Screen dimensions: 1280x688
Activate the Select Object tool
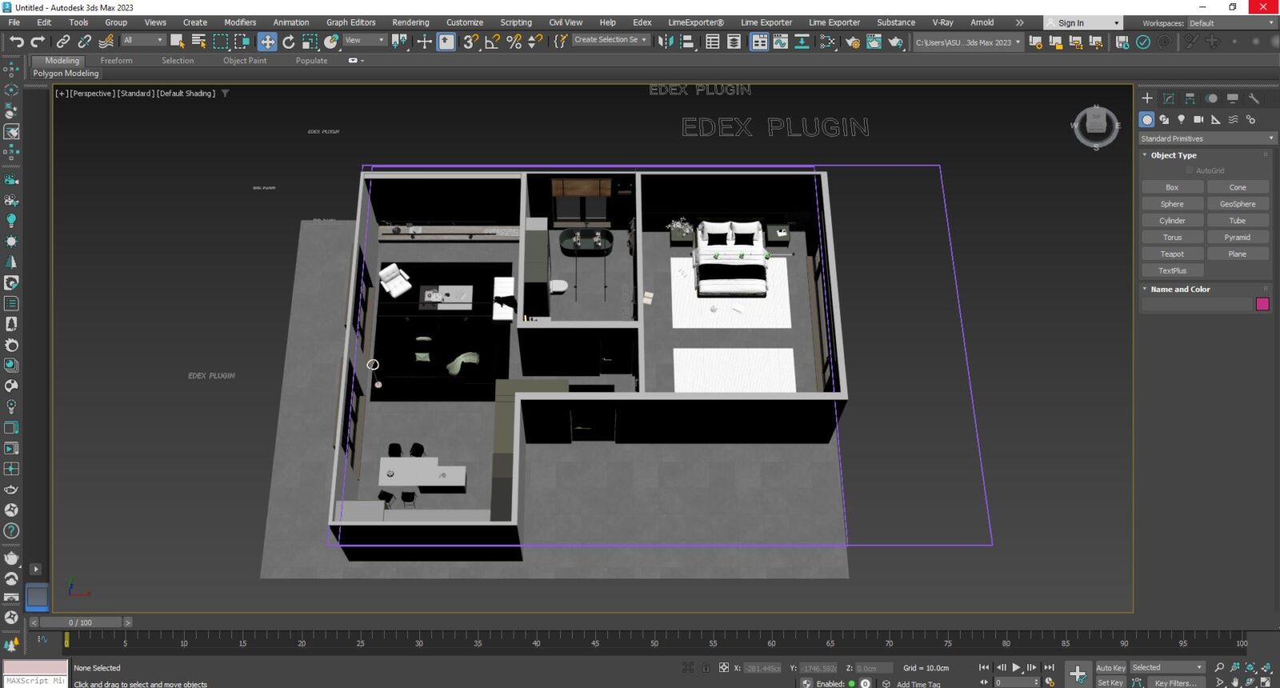click(178, 41)
